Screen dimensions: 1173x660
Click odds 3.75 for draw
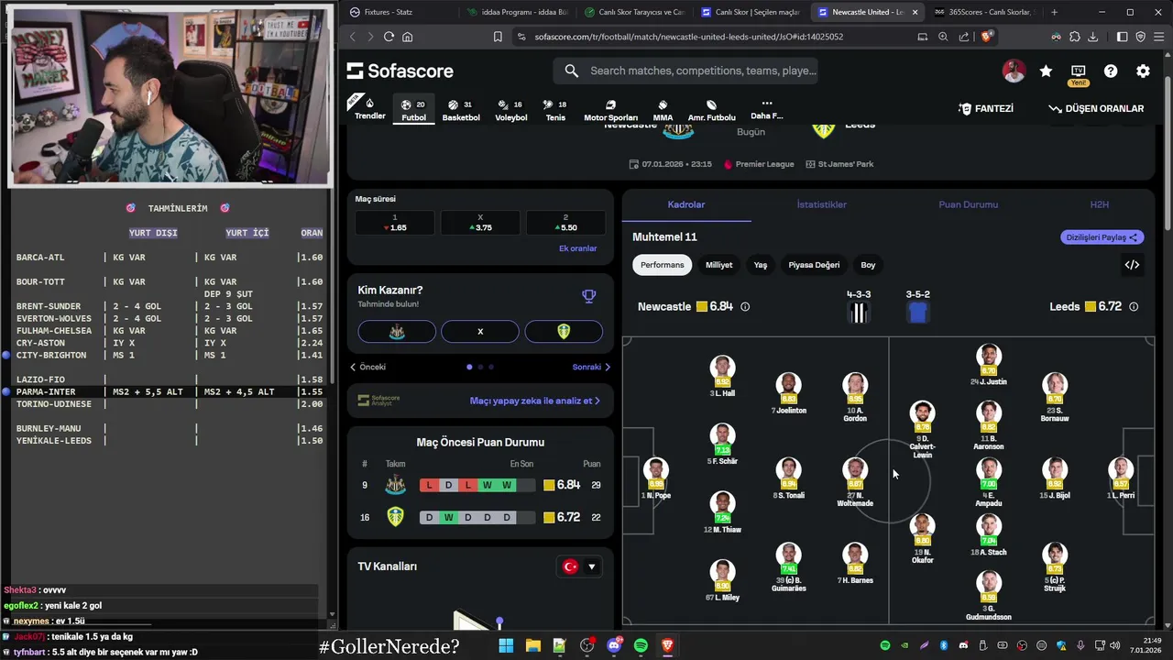tap(480, 223)
